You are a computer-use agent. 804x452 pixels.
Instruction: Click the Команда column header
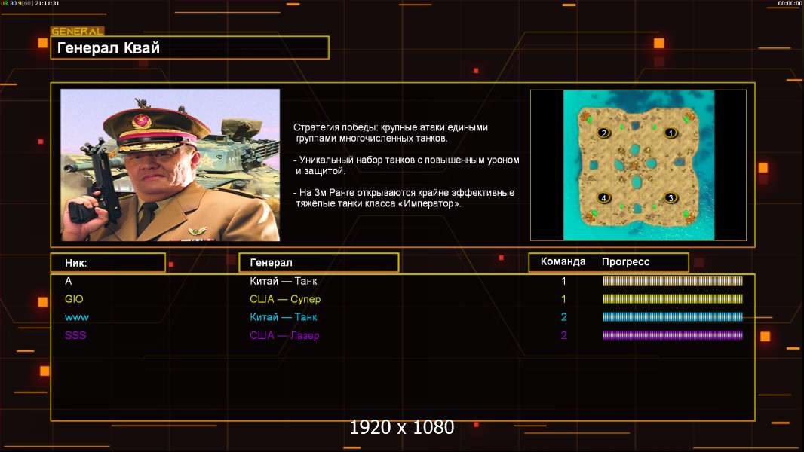[563, 262]
